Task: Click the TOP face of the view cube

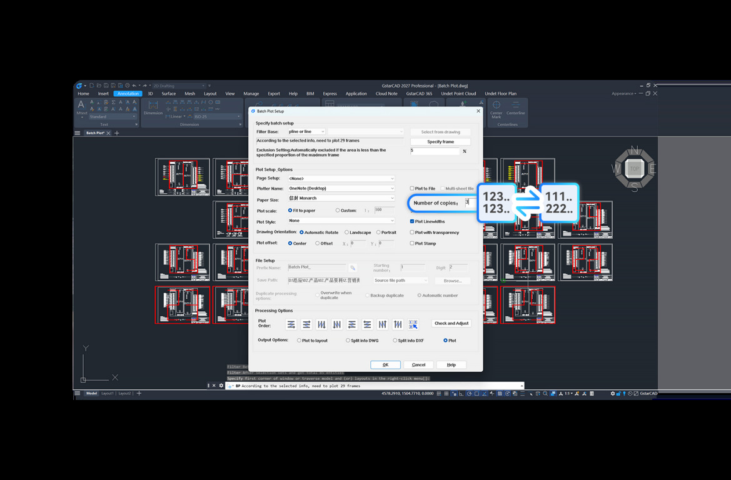Action: [x=635, y=169]
